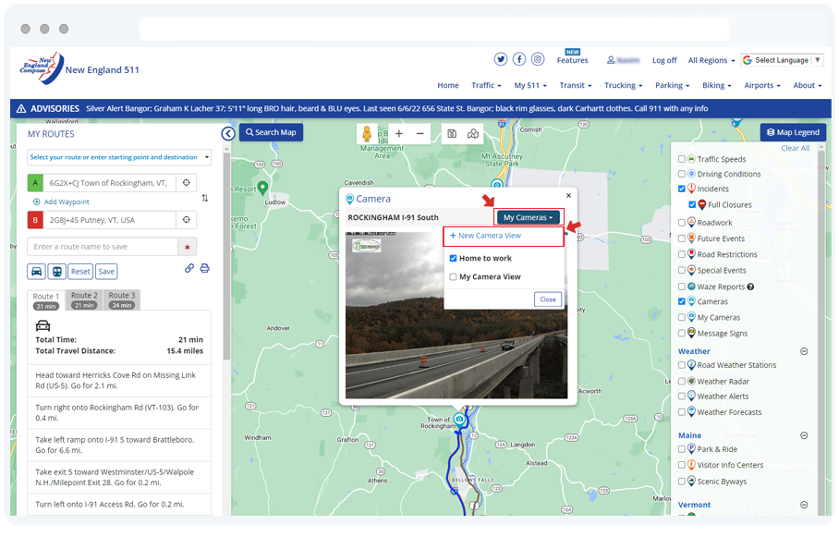Open the All Regions dropdown
Screen dimensions: 839x537
[711, 60]
